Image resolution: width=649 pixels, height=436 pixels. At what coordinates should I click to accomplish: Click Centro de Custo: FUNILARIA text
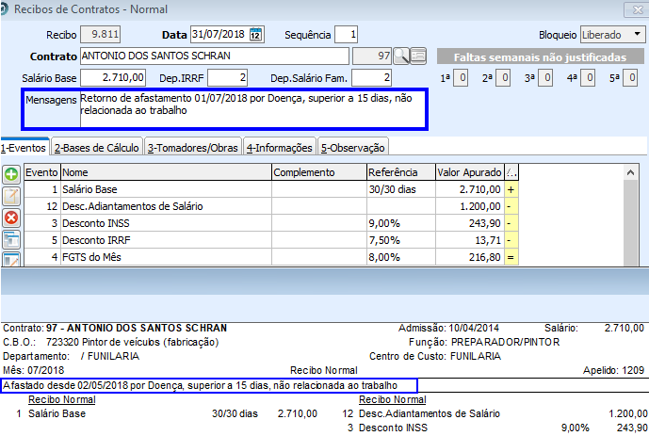point(435,356)
